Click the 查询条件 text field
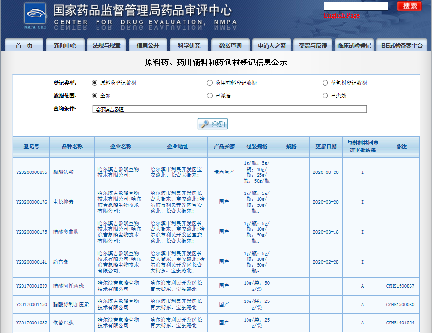The height and width of the screenshot is (333, 432). pyautogui.click(x=229, y=109)
